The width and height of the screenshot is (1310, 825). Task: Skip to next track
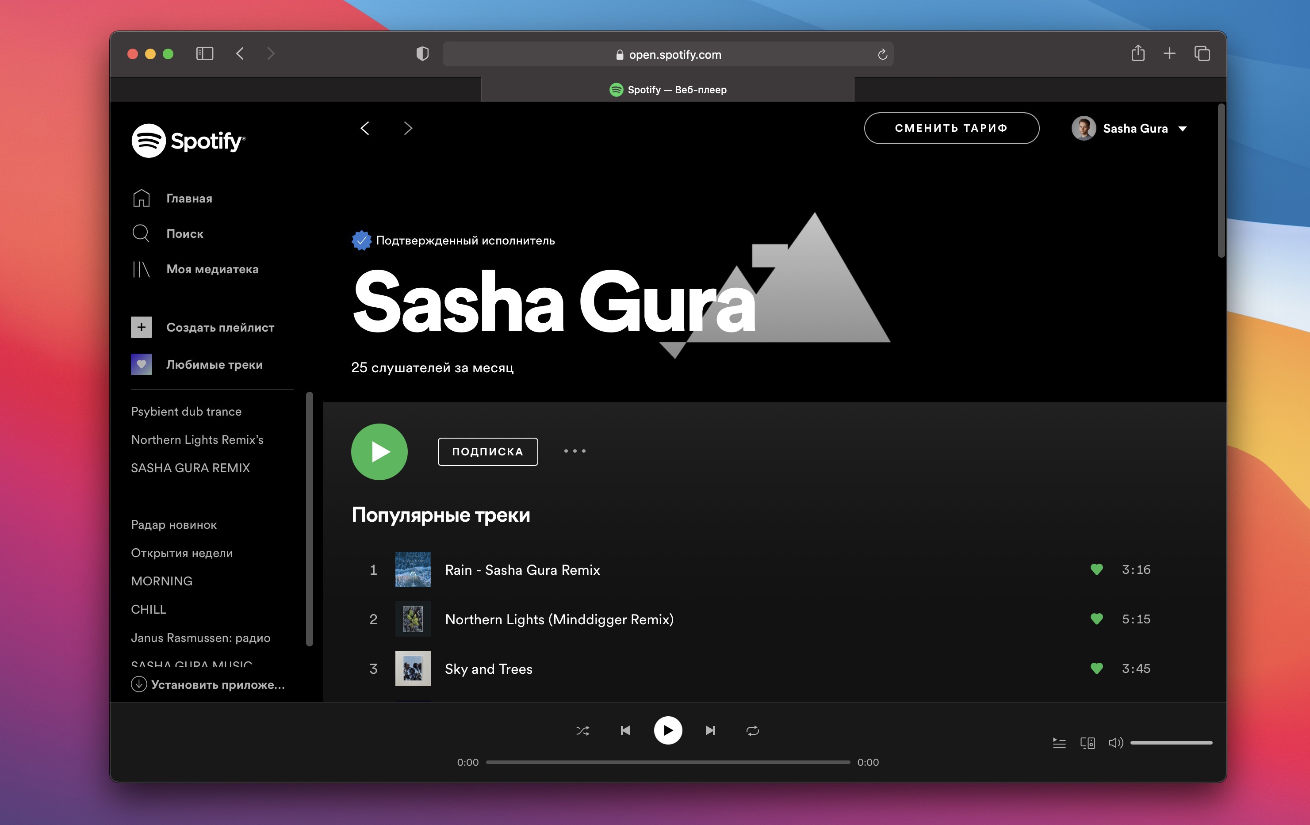[710, 731]
